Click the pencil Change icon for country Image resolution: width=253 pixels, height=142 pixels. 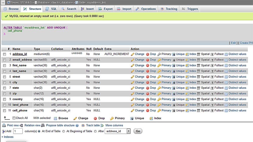click(133, 99)
